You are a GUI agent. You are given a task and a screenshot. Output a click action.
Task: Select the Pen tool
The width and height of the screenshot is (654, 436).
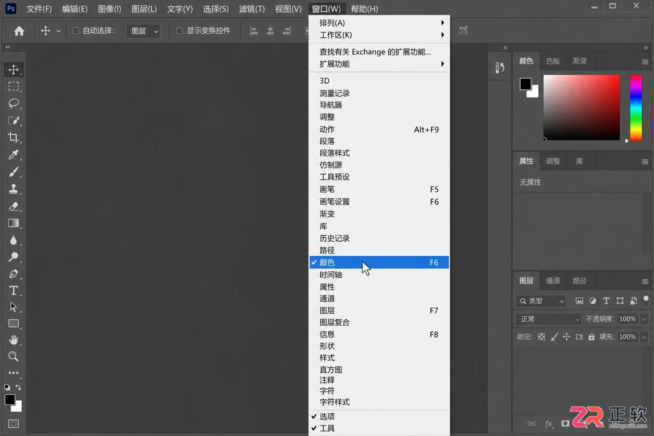click(14, 274)
